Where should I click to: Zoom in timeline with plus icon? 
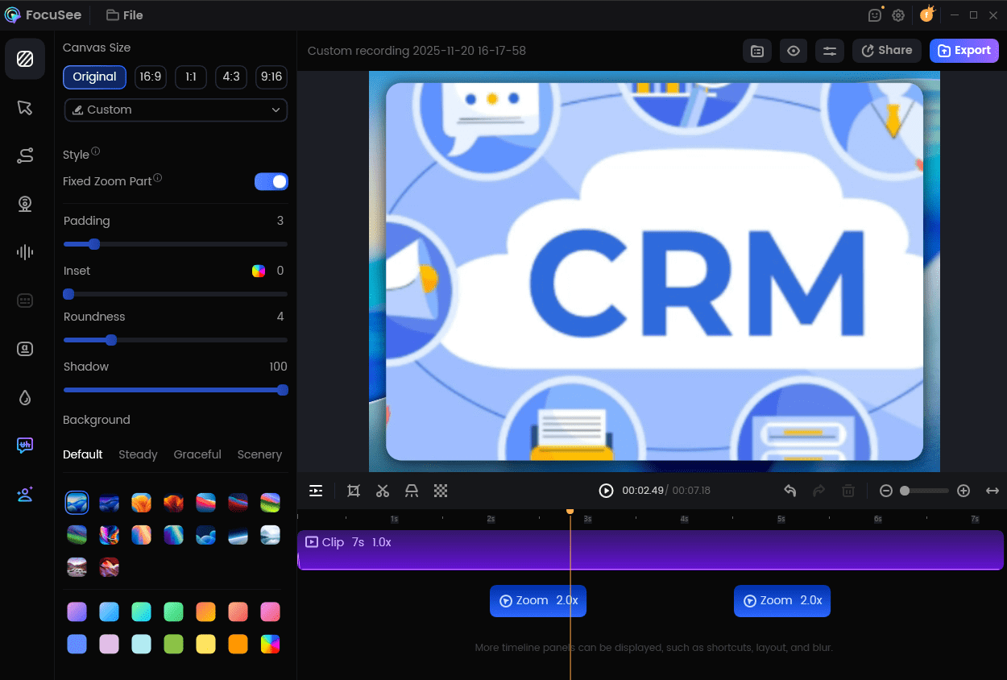pos(963,491)
